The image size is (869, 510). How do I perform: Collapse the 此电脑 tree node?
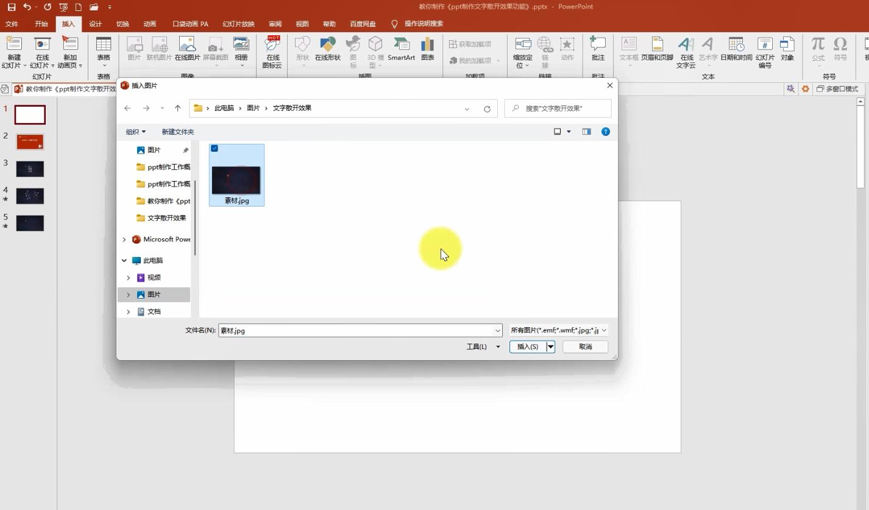click(x=124, y=261)
